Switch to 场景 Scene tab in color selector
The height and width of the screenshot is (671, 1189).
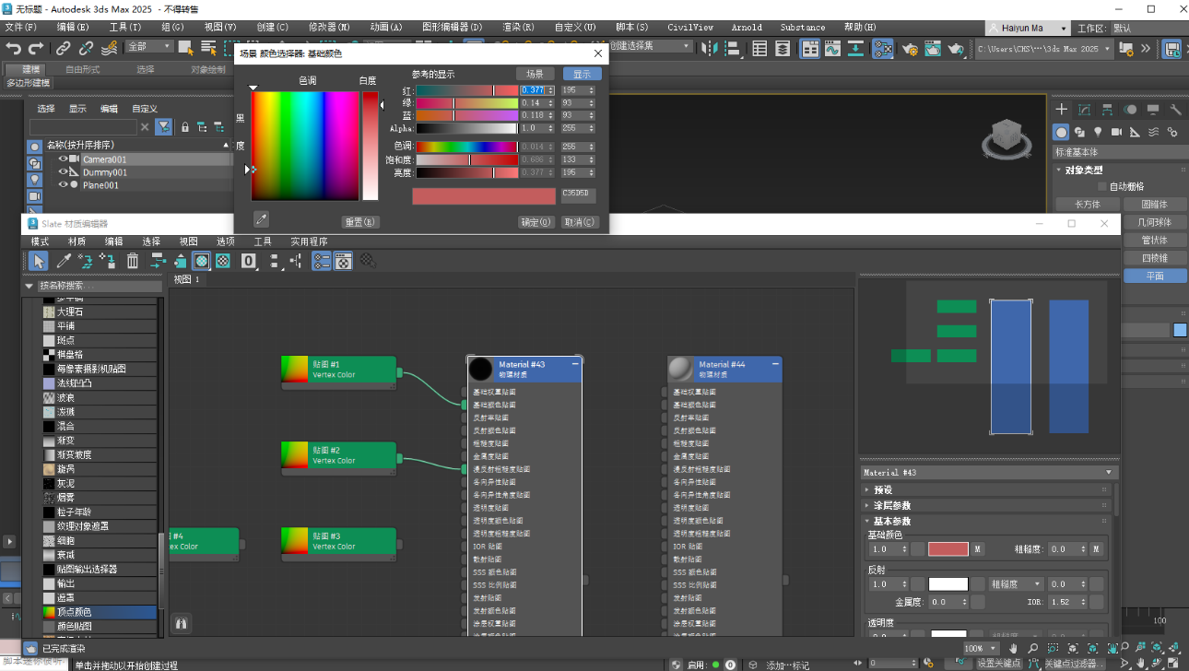click(x=535, y=74)
